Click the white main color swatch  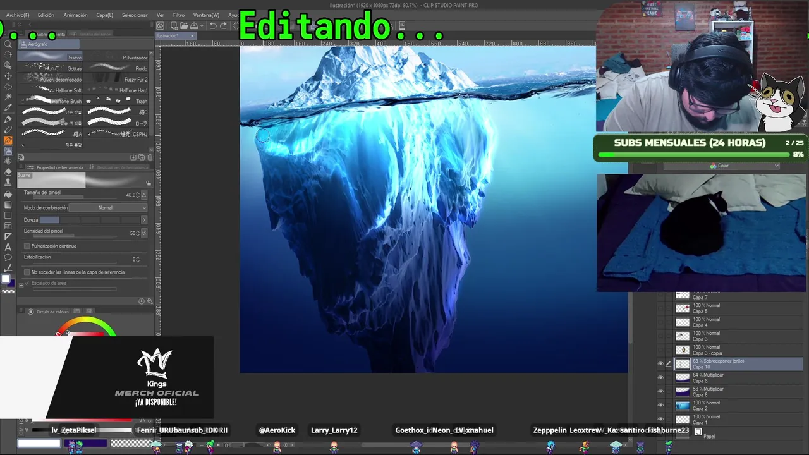pyautogui.click(x=6, y=279)
